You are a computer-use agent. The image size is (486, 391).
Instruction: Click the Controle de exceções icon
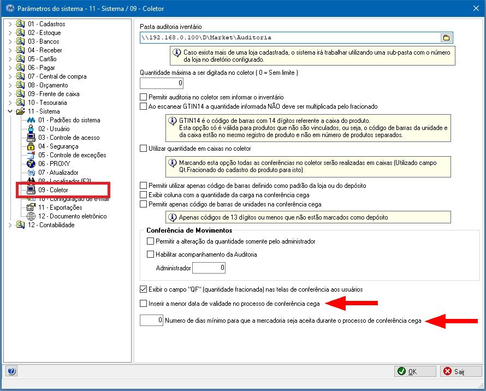pyautogui.click(x=31, y=155)
